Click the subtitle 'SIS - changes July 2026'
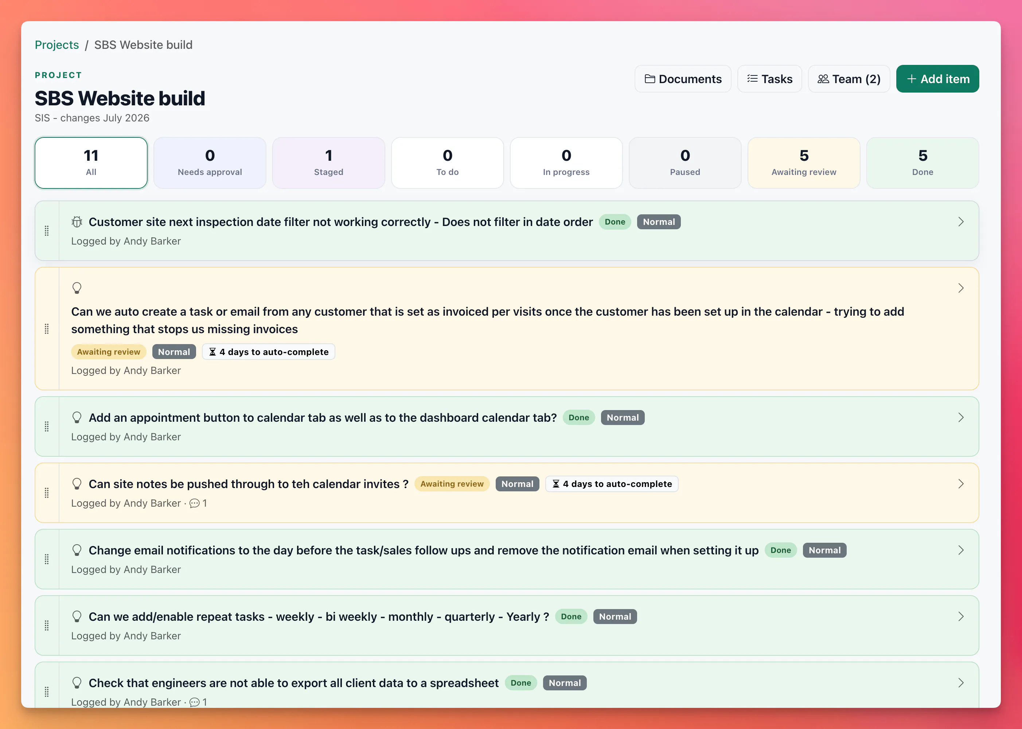 [92, 118]
